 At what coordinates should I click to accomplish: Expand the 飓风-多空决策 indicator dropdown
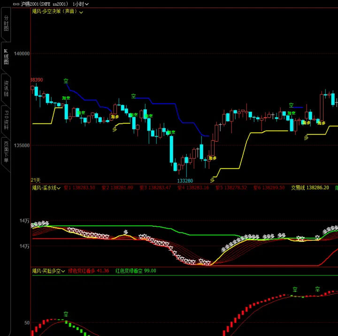tap(81, 12)
